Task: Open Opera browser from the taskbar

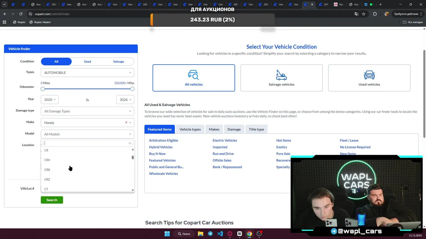Action: (x=230, y=234)
